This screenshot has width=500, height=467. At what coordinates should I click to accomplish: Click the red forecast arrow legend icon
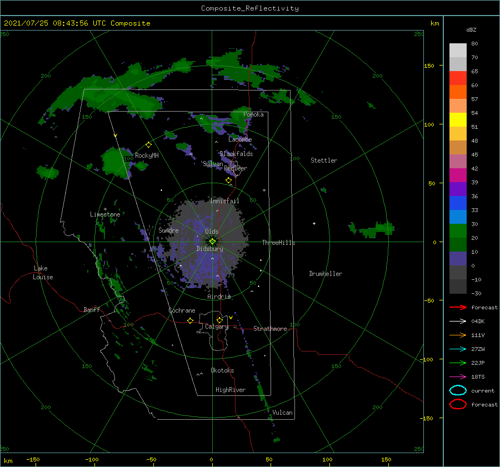458,307
